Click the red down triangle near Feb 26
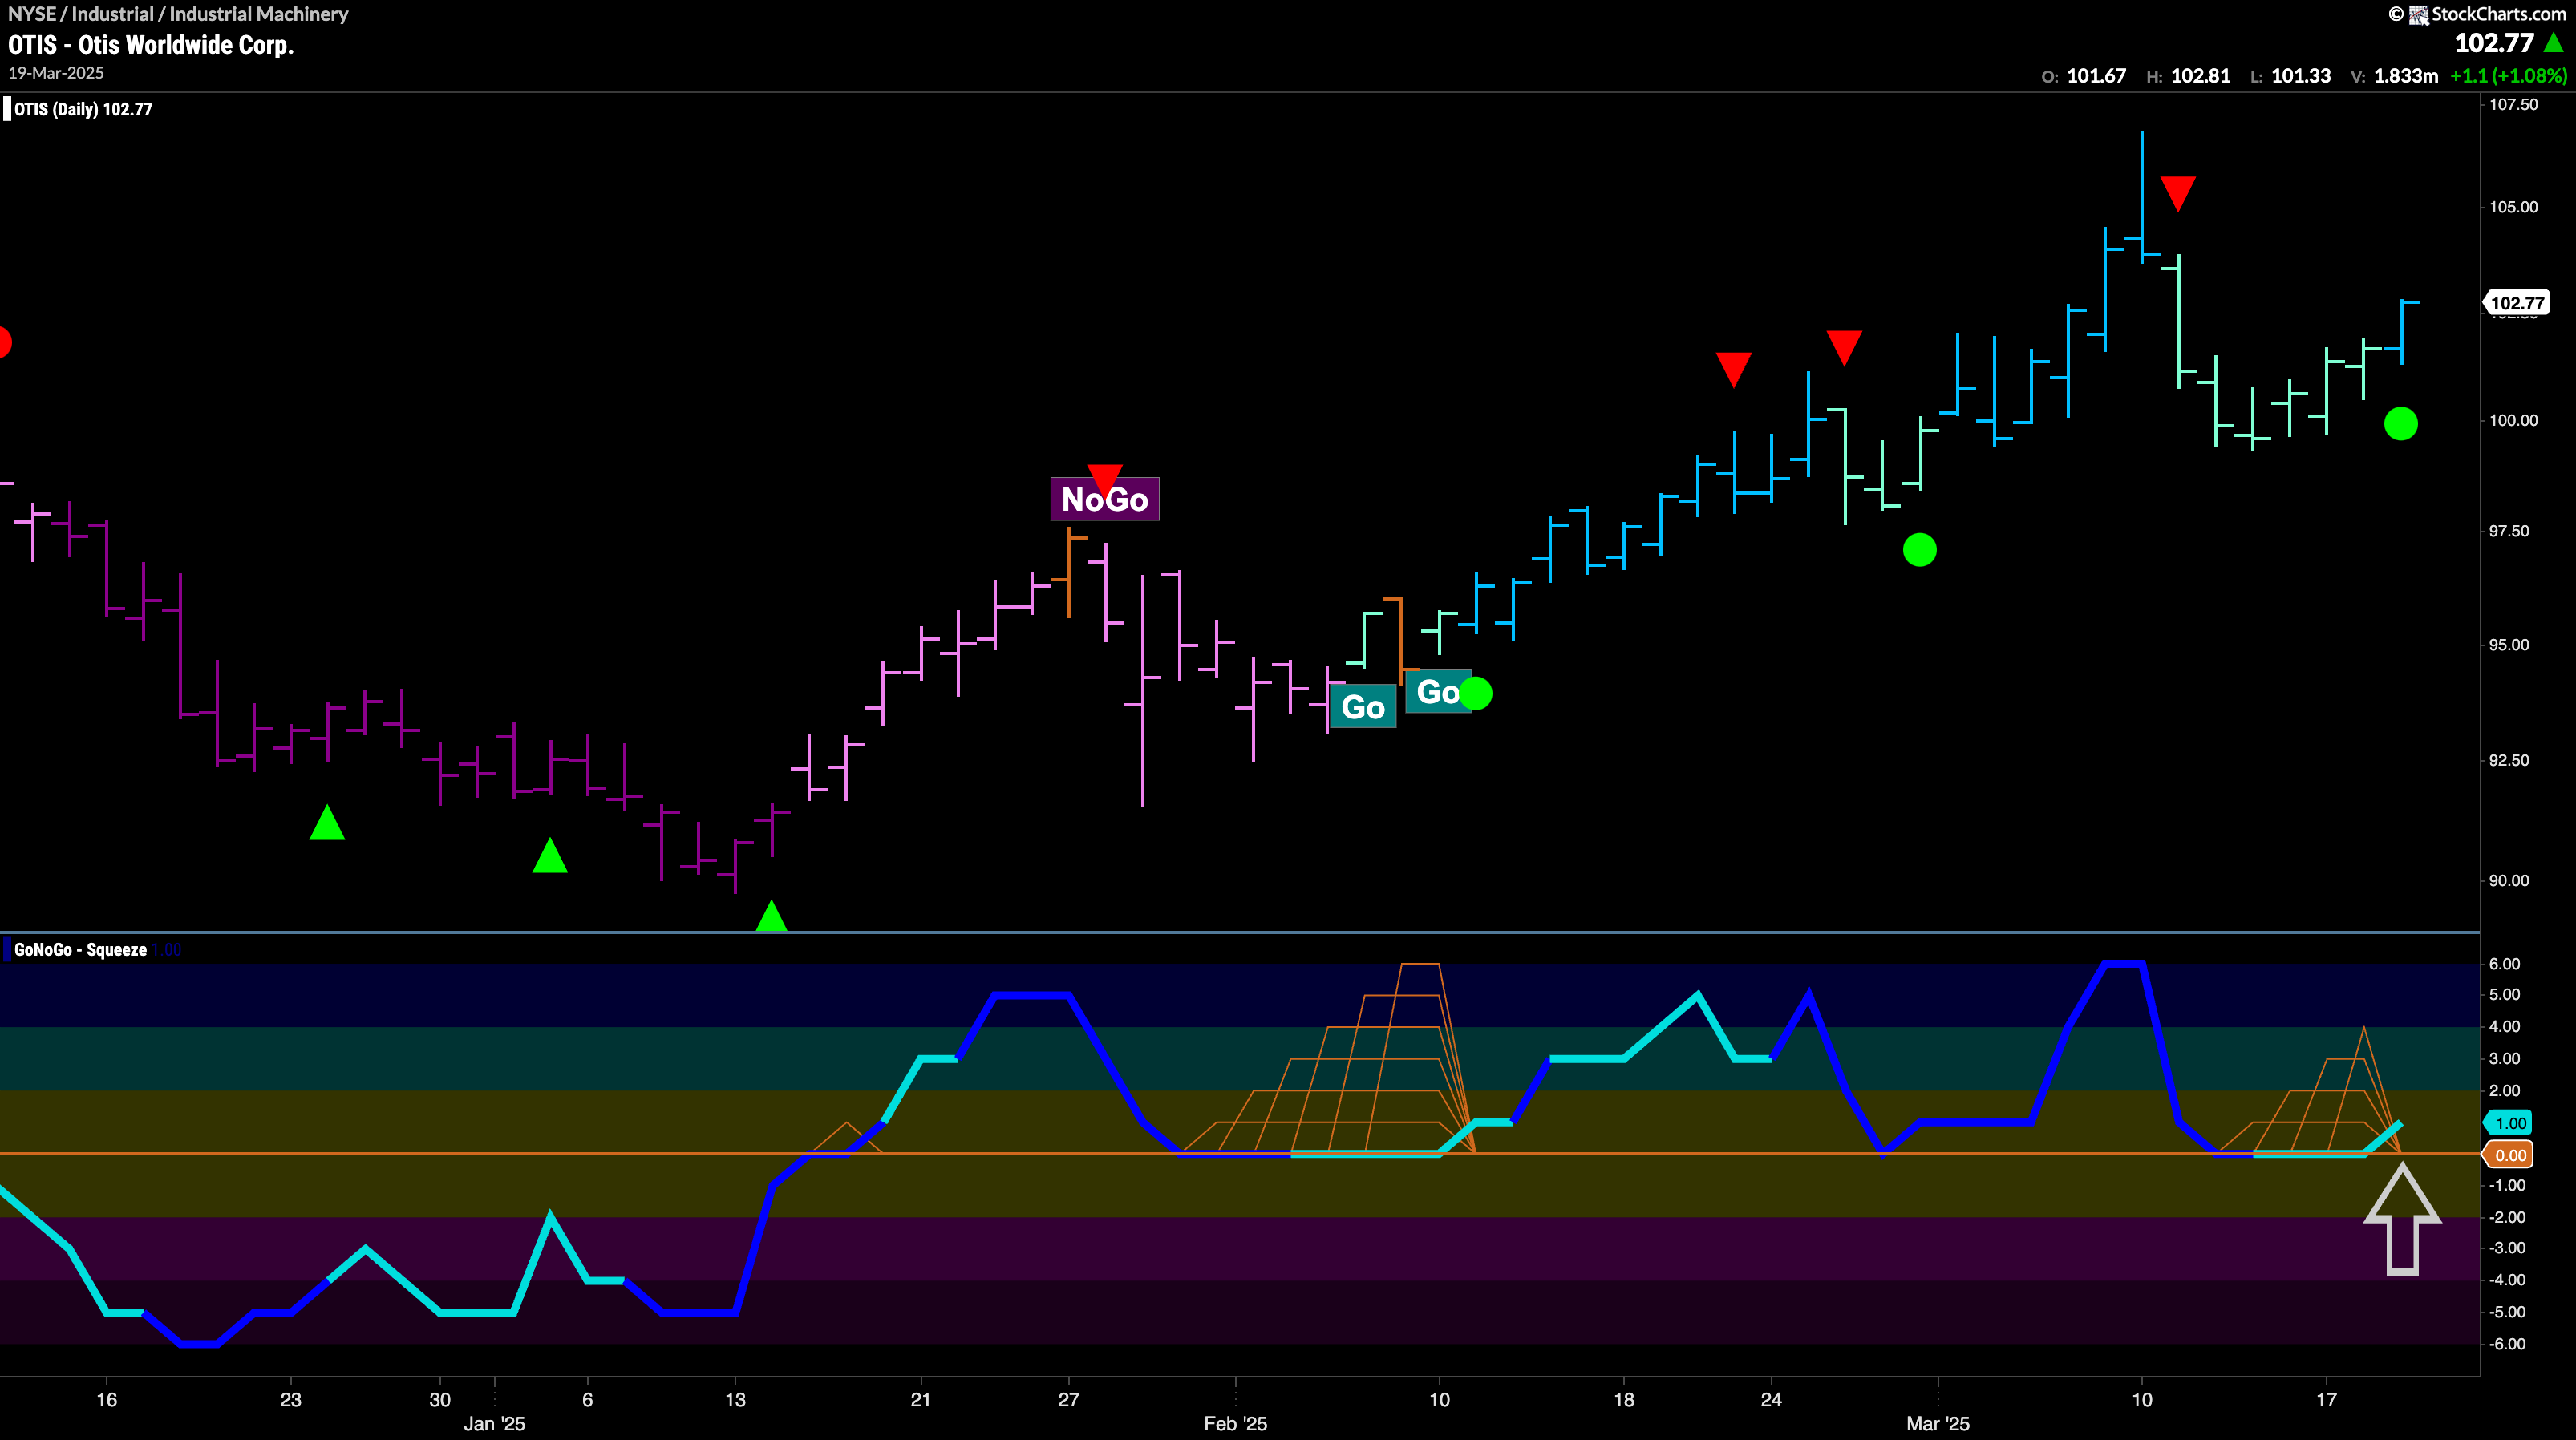 point(1844,348)
